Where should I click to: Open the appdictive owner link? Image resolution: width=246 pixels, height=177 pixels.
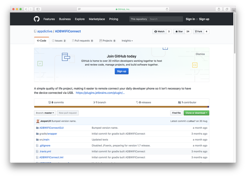[45, 31]
